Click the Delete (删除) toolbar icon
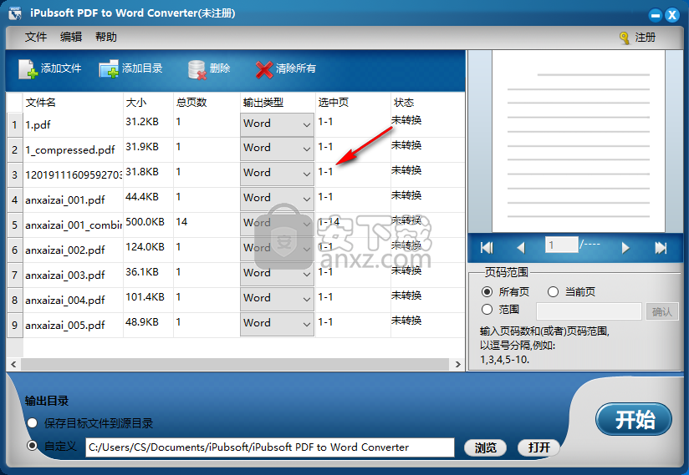 (196, 69)
